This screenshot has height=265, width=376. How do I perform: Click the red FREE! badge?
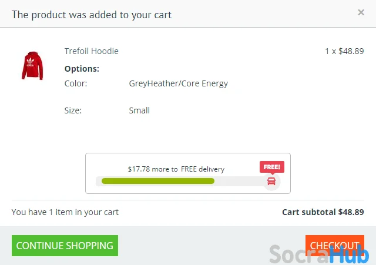tap(271, 167)
